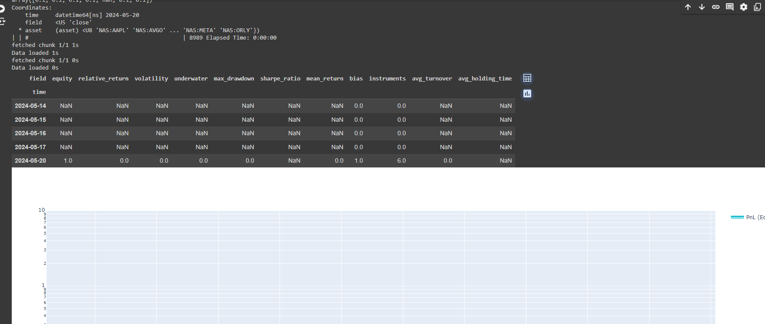Convert dataframe to interactive table icon

click(527, 78)
